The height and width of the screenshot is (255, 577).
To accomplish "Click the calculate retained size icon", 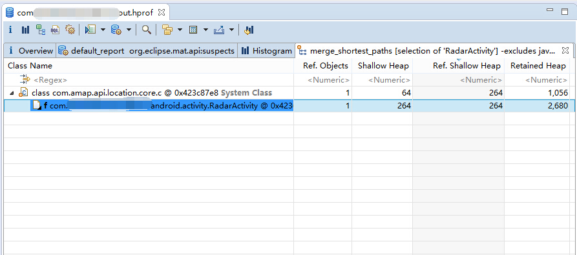I will pos(194,30).
